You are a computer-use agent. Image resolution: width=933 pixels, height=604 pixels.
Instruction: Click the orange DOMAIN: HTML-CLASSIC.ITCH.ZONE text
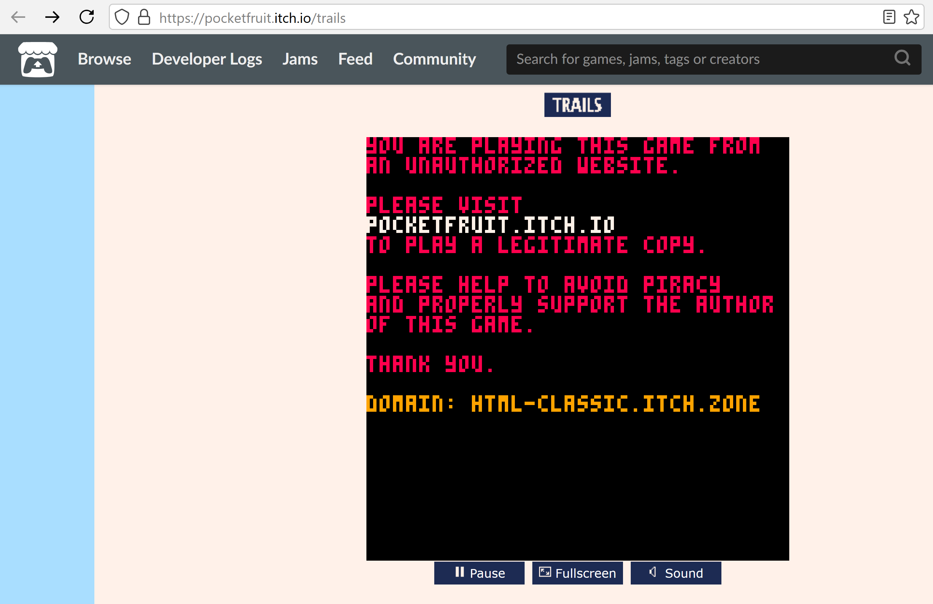[x=564, y=404]
